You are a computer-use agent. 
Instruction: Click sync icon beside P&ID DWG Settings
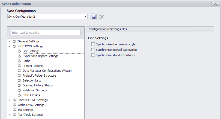(x=14, y=46)
